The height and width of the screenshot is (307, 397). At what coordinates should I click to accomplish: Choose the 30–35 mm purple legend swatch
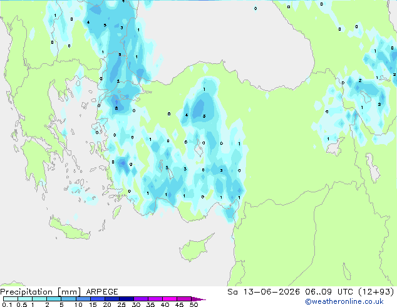pyautogui.click(x=140, y=299)
